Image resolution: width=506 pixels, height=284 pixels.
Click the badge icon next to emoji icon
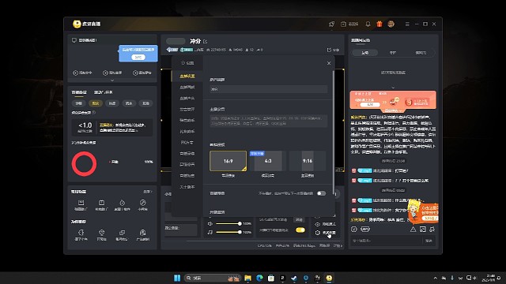(x=365, y=230)
